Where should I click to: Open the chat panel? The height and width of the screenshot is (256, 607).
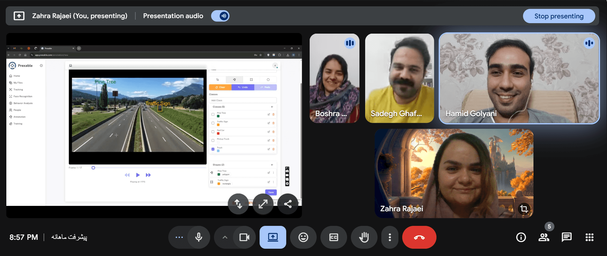pyautogui.click(x=566, y=237)
